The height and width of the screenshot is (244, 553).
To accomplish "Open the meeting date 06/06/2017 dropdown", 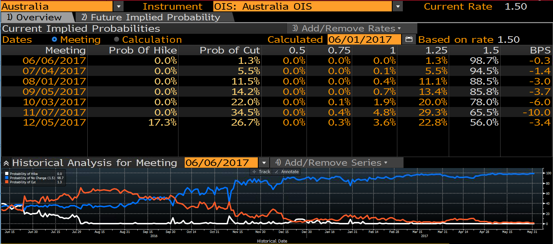I will 264,163.
